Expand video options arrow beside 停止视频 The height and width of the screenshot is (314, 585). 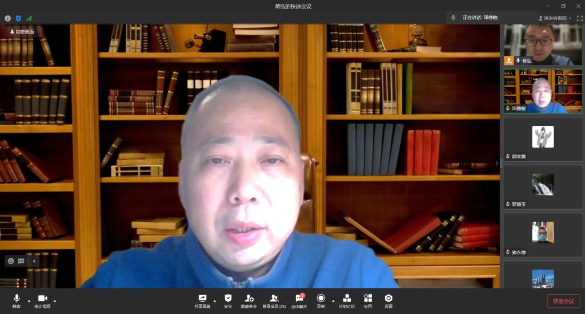[55, 300]
